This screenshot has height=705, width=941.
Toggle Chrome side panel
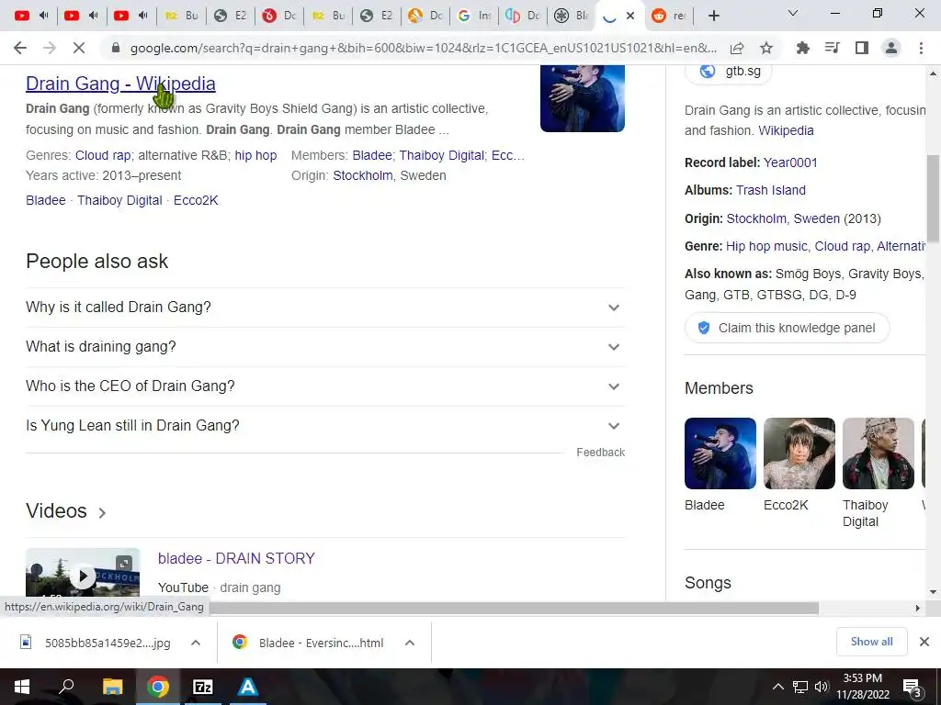(862, 48)
